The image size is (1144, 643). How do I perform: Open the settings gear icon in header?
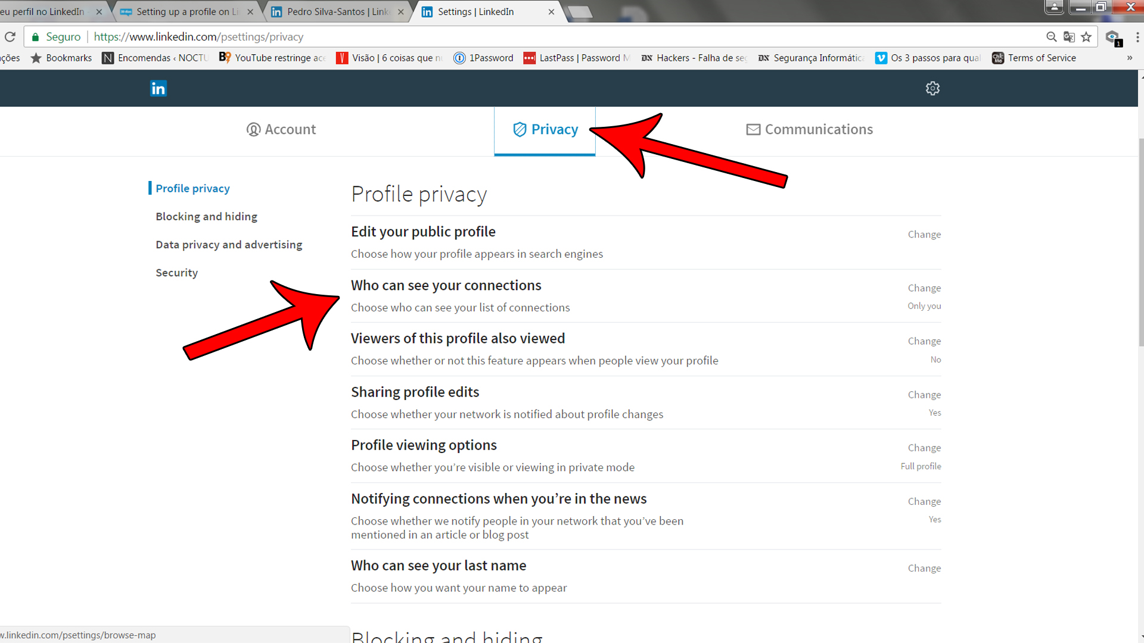coord(932,88)
